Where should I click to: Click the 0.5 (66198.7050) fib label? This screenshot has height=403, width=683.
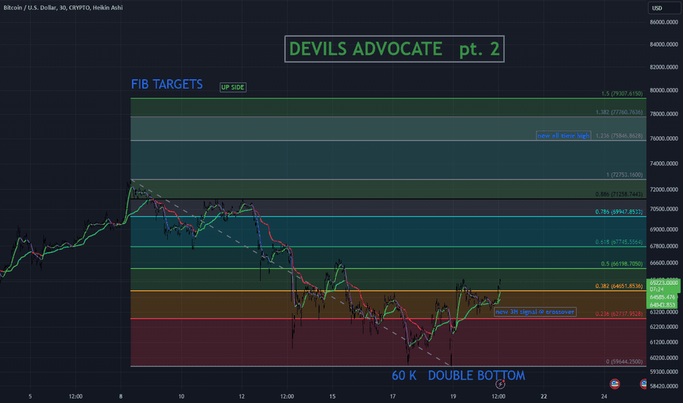point(621,264)
